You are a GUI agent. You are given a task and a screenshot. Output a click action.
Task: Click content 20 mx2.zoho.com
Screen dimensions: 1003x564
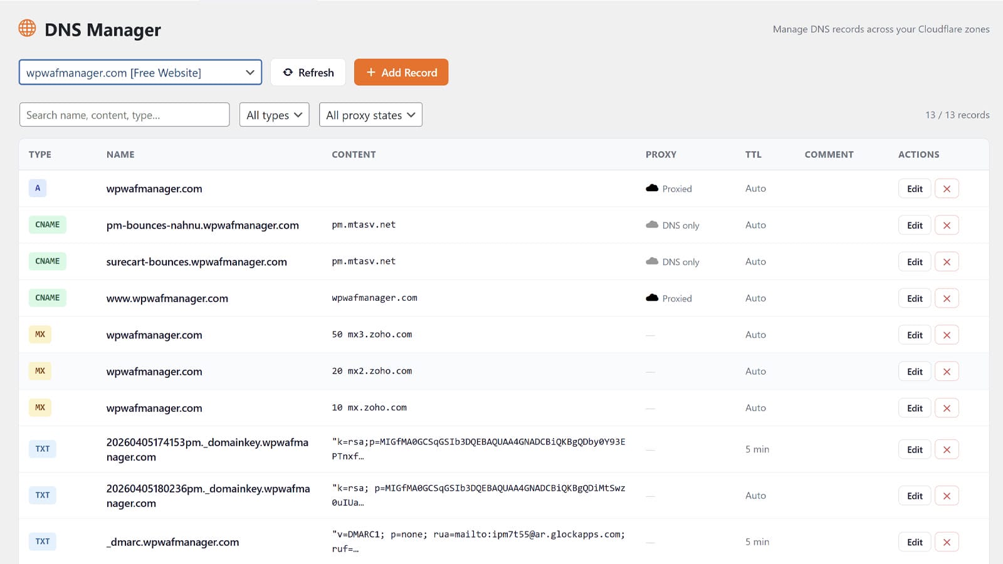click(x=372, y=371)
